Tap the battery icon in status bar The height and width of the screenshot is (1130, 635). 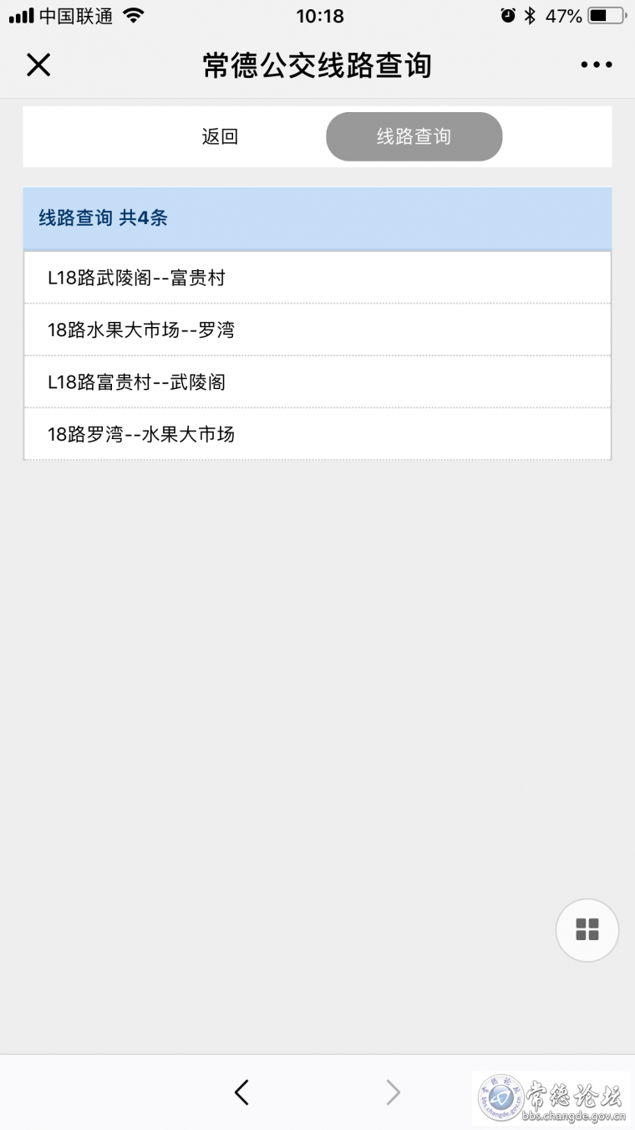[607, 15]
